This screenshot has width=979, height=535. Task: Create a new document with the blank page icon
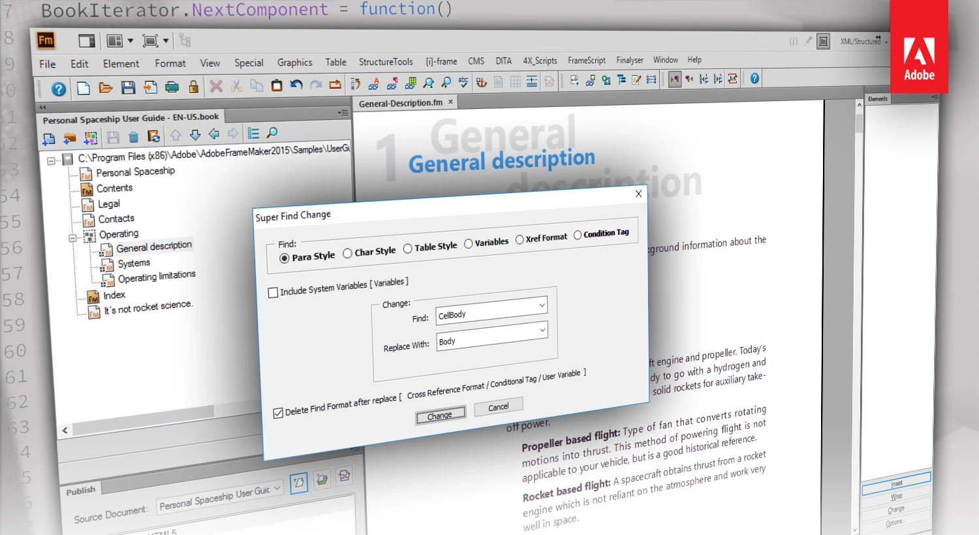coord(84,88)
